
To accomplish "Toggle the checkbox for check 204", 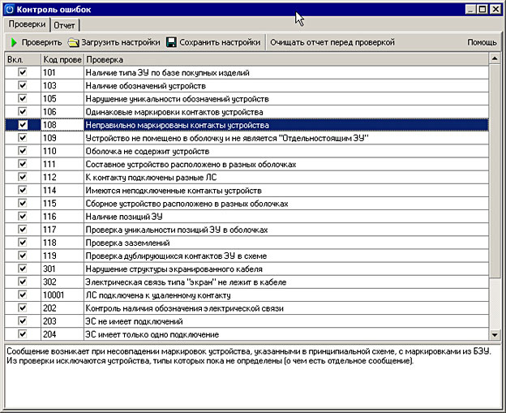I will pos(23,333).
